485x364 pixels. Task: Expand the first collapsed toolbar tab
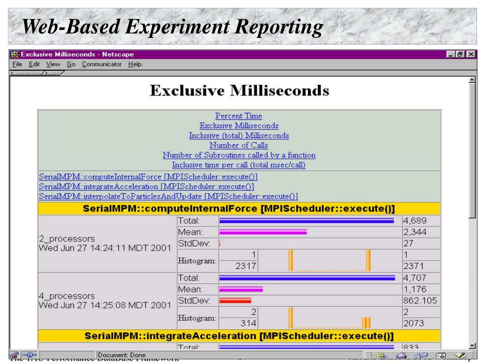point(27,73)
